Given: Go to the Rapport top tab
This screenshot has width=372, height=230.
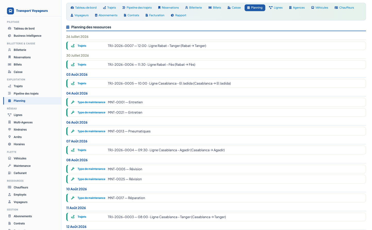Looking at the screenshot, I should pos(178,15).
